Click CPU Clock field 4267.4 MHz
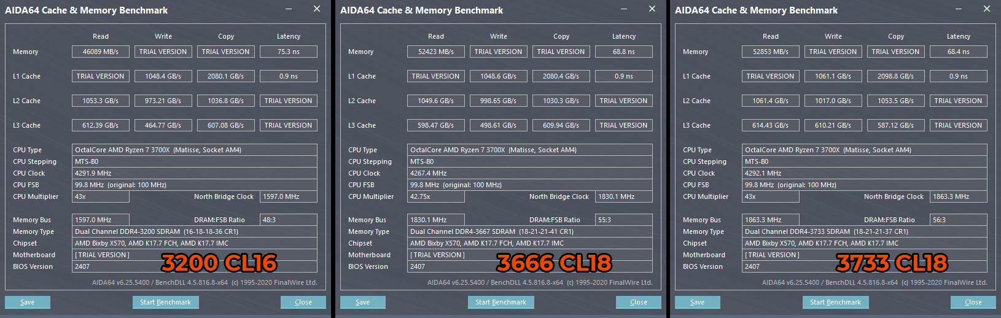 pyautogui.click(x=530, y=173)
